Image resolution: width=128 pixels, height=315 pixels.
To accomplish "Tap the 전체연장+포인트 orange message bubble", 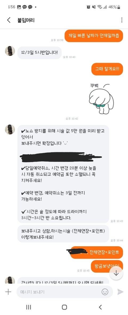I will pyautogui.click(x=97, y=252).
